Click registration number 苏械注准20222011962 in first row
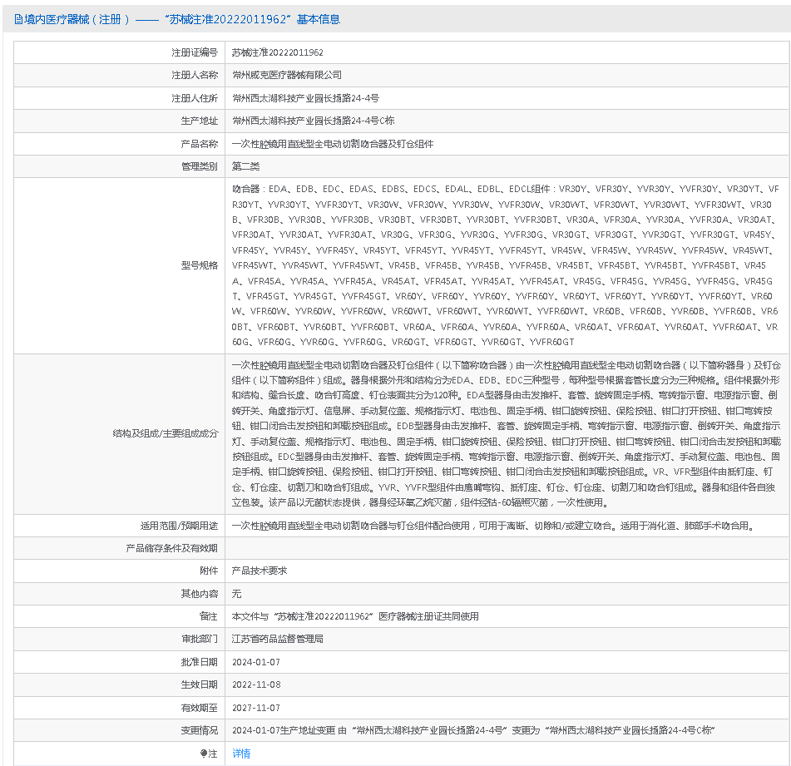This screenshot has height=766, width=791. click(x=278, y=52)
